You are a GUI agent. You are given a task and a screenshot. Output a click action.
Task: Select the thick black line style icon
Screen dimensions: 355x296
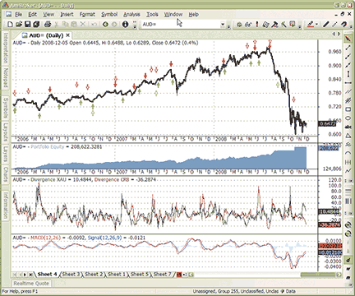pos(325,25)
